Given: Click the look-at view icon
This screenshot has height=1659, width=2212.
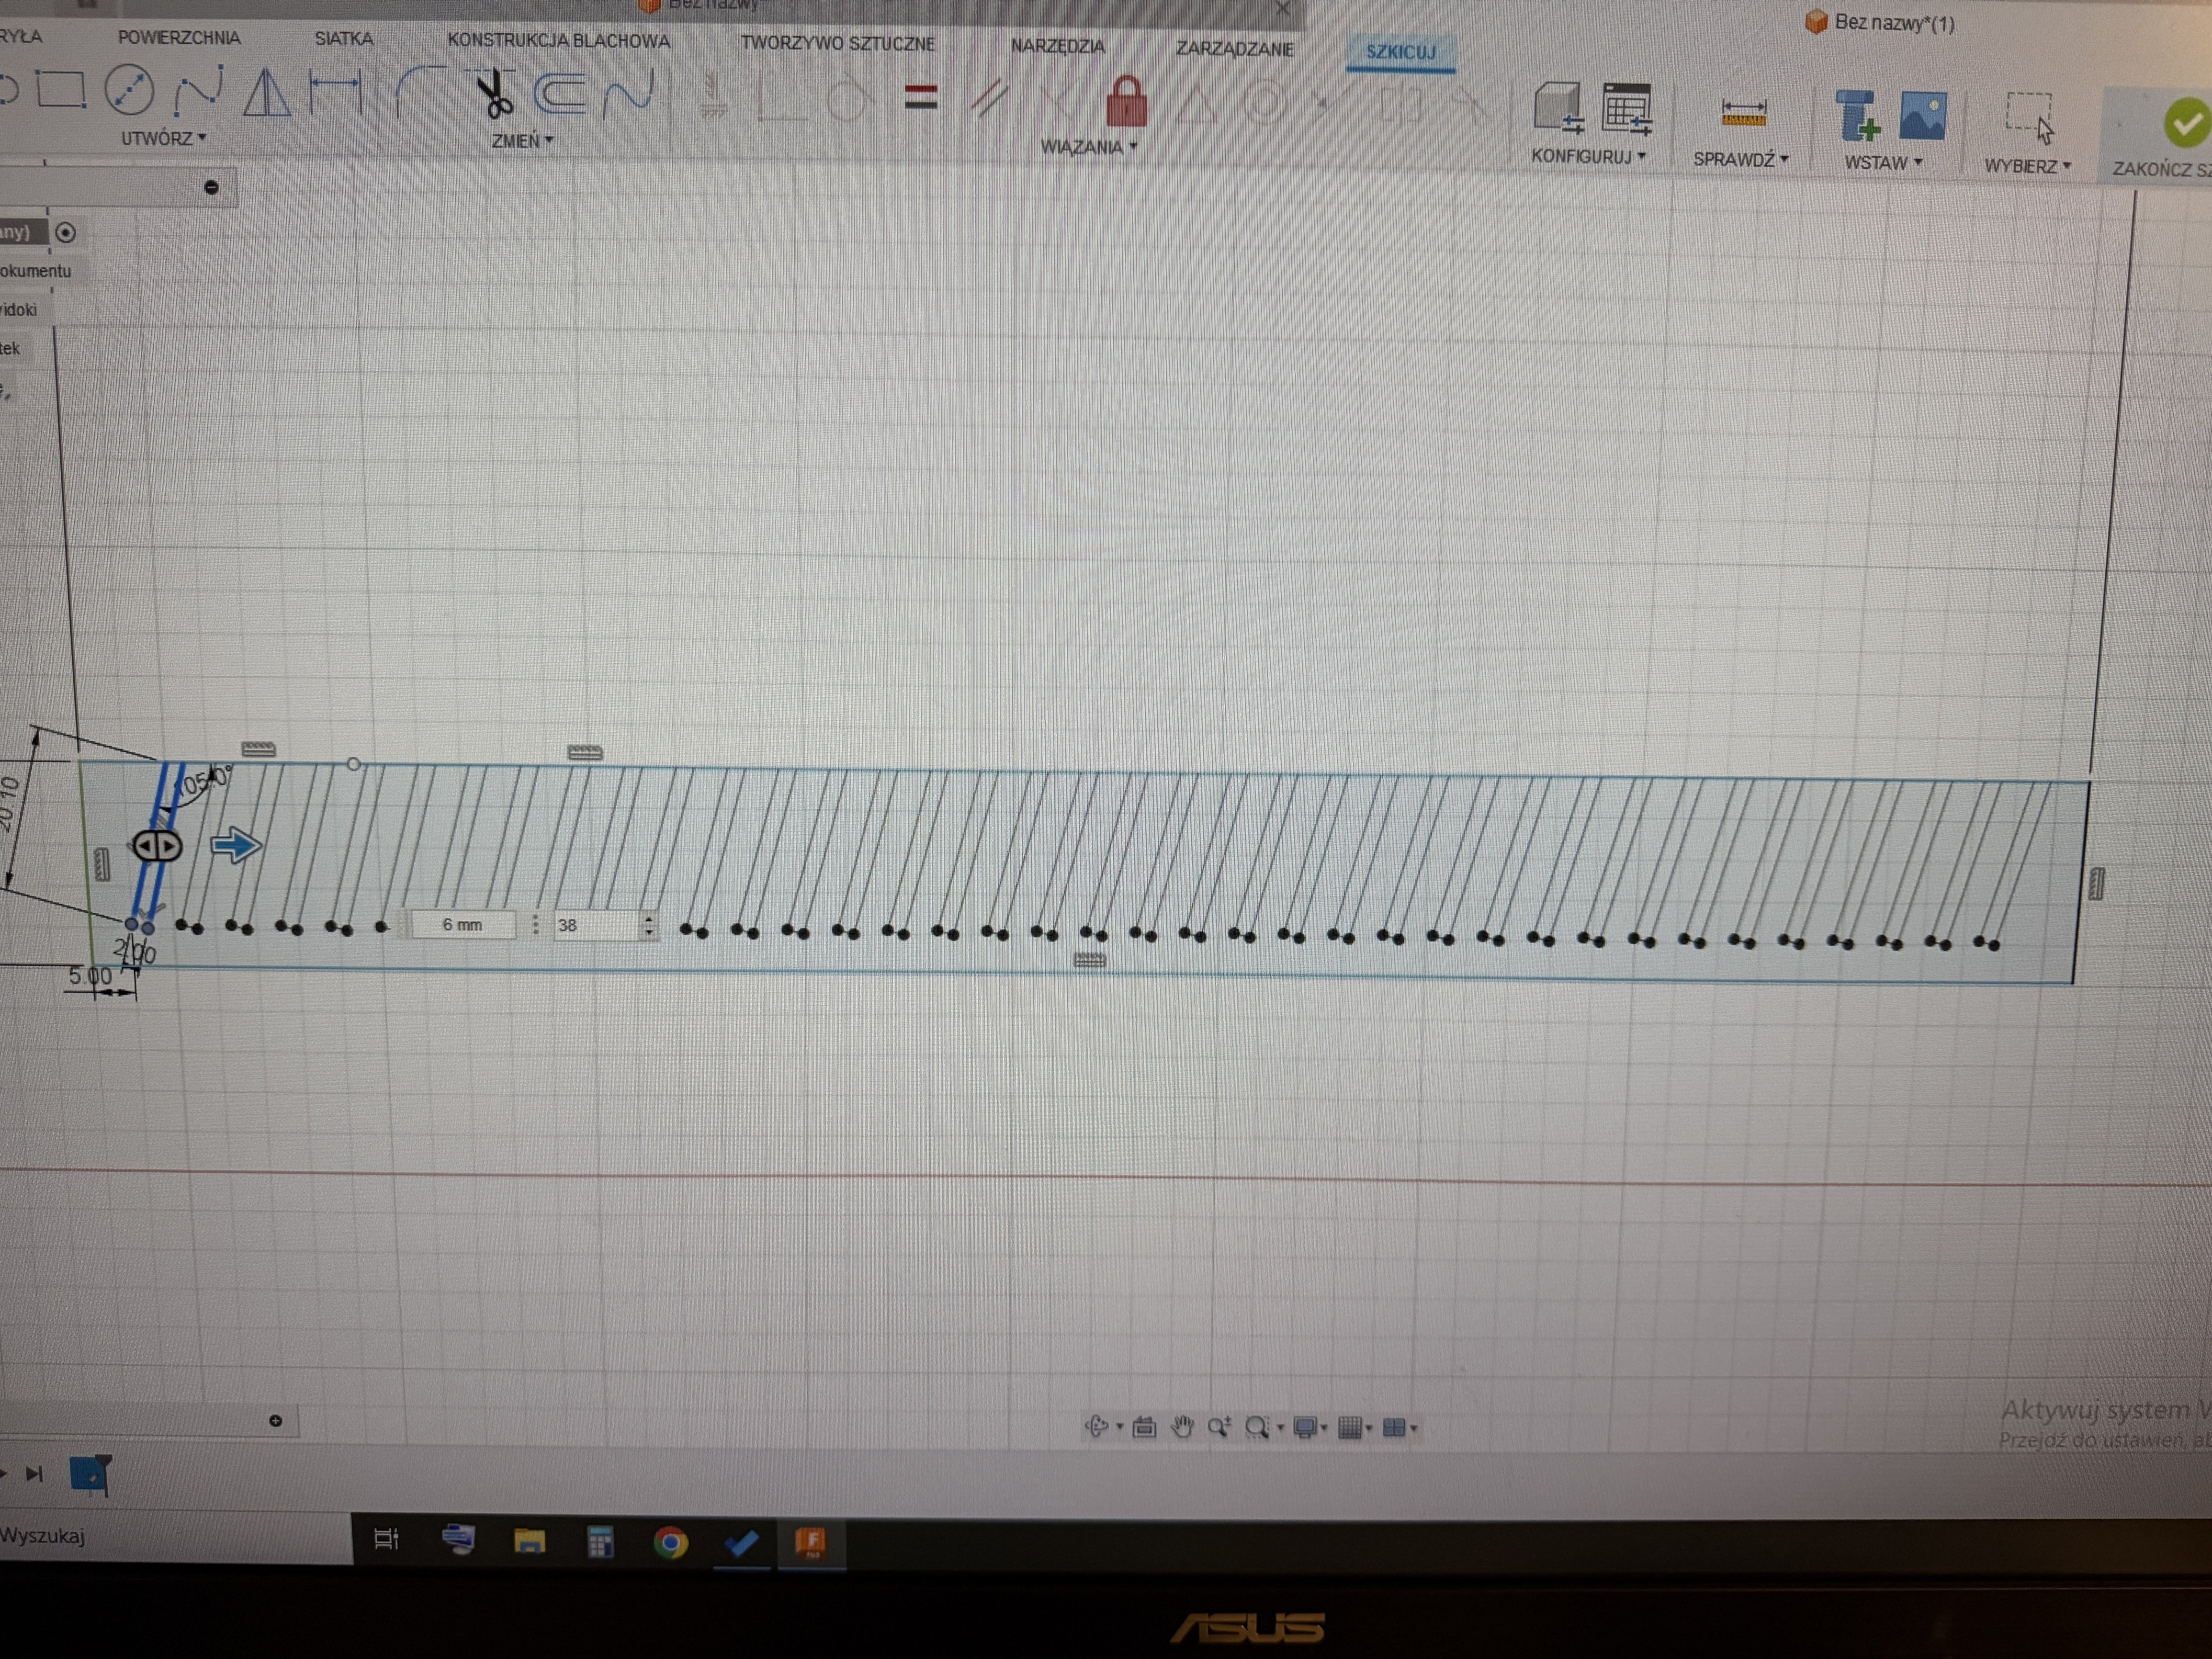Looking at the screenshot, I should (x=1144, y=1427).
